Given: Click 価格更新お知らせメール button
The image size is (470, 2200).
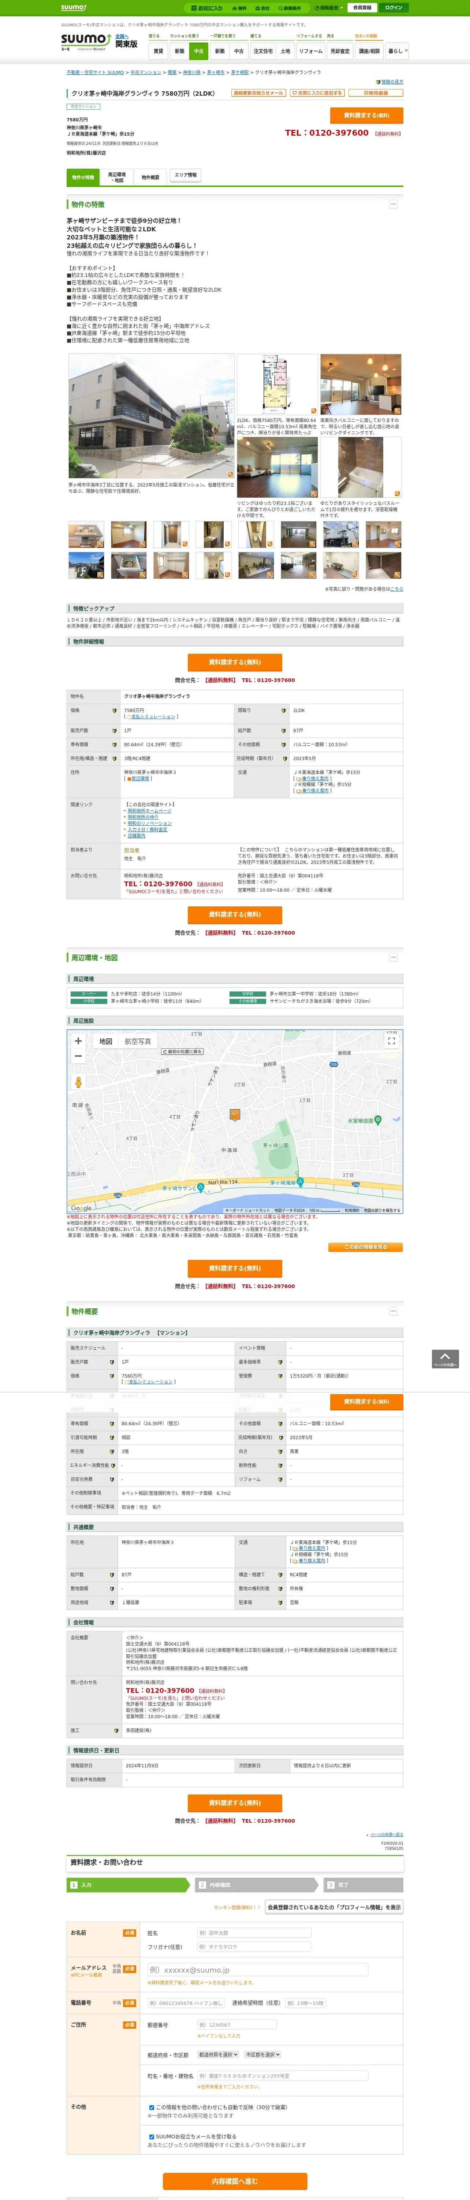Looking at the screenshot, I should 258,93.
